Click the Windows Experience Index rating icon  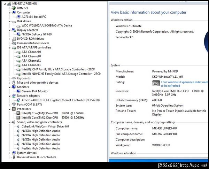pos(156,83)
